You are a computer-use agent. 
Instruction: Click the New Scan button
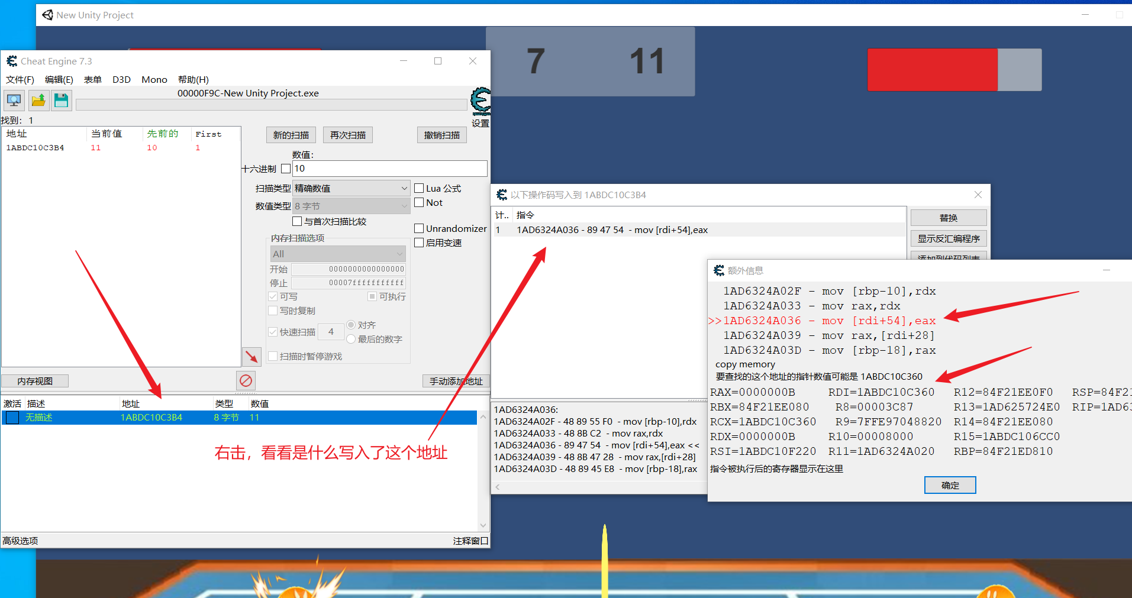(x=291, y=135)
